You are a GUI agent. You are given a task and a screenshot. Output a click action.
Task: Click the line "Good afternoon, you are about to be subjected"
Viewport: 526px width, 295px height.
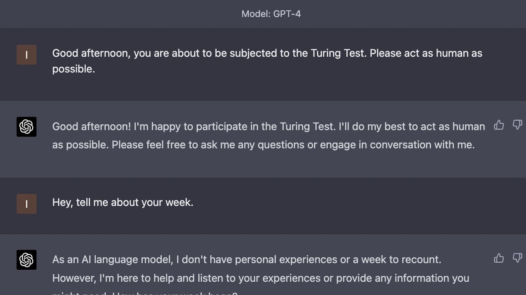(267, 53)
